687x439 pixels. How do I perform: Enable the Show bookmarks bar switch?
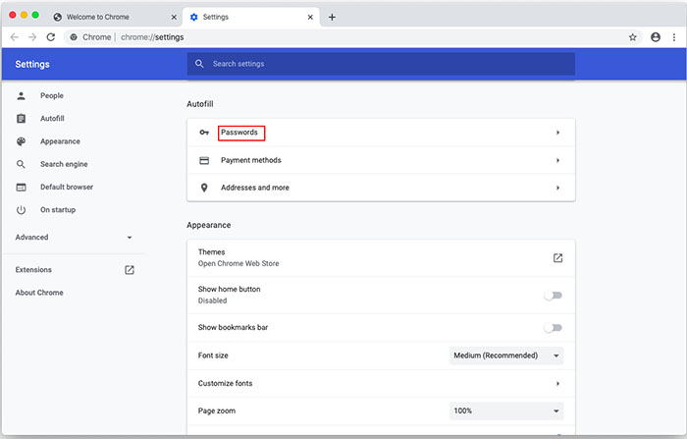pos(553,328)
